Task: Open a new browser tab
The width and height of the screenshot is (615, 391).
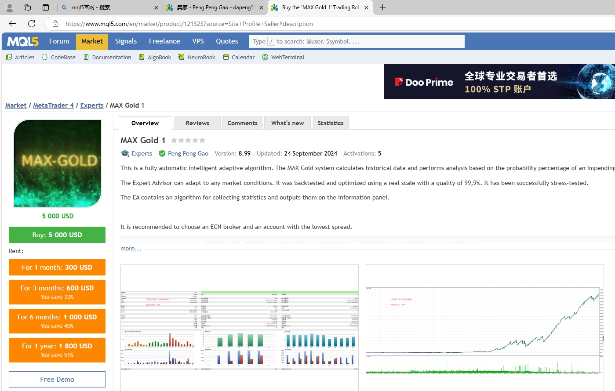Action: [x=382, y=7]
